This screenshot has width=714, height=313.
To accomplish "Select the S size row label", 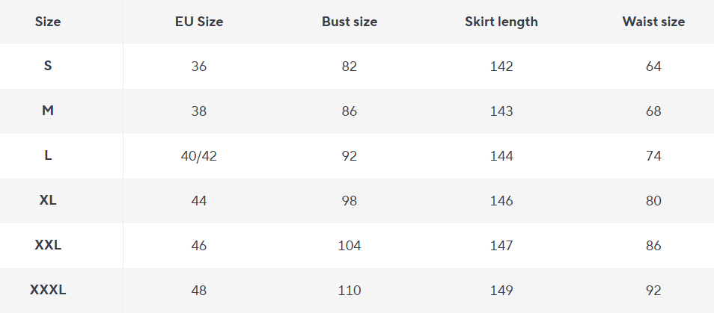I will coord(48,66).
